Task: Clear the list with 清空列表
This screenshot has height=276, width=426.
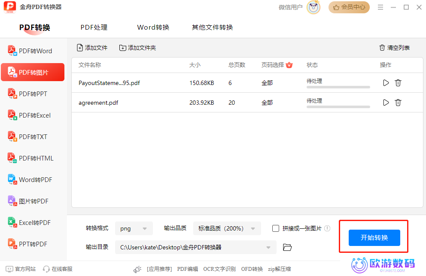Action: coord(394,48)
